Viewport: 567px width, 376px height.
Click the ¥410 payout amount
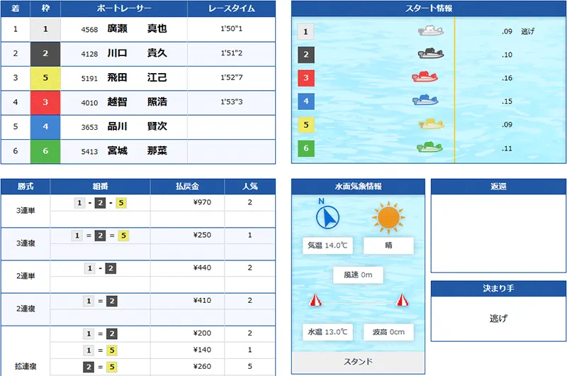[202, 300]
